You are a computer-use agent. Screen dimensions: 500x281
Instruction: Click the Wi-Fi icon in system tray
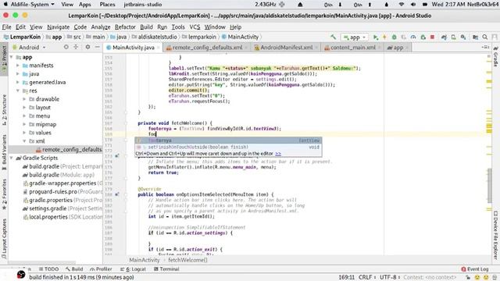pos(402,5)
